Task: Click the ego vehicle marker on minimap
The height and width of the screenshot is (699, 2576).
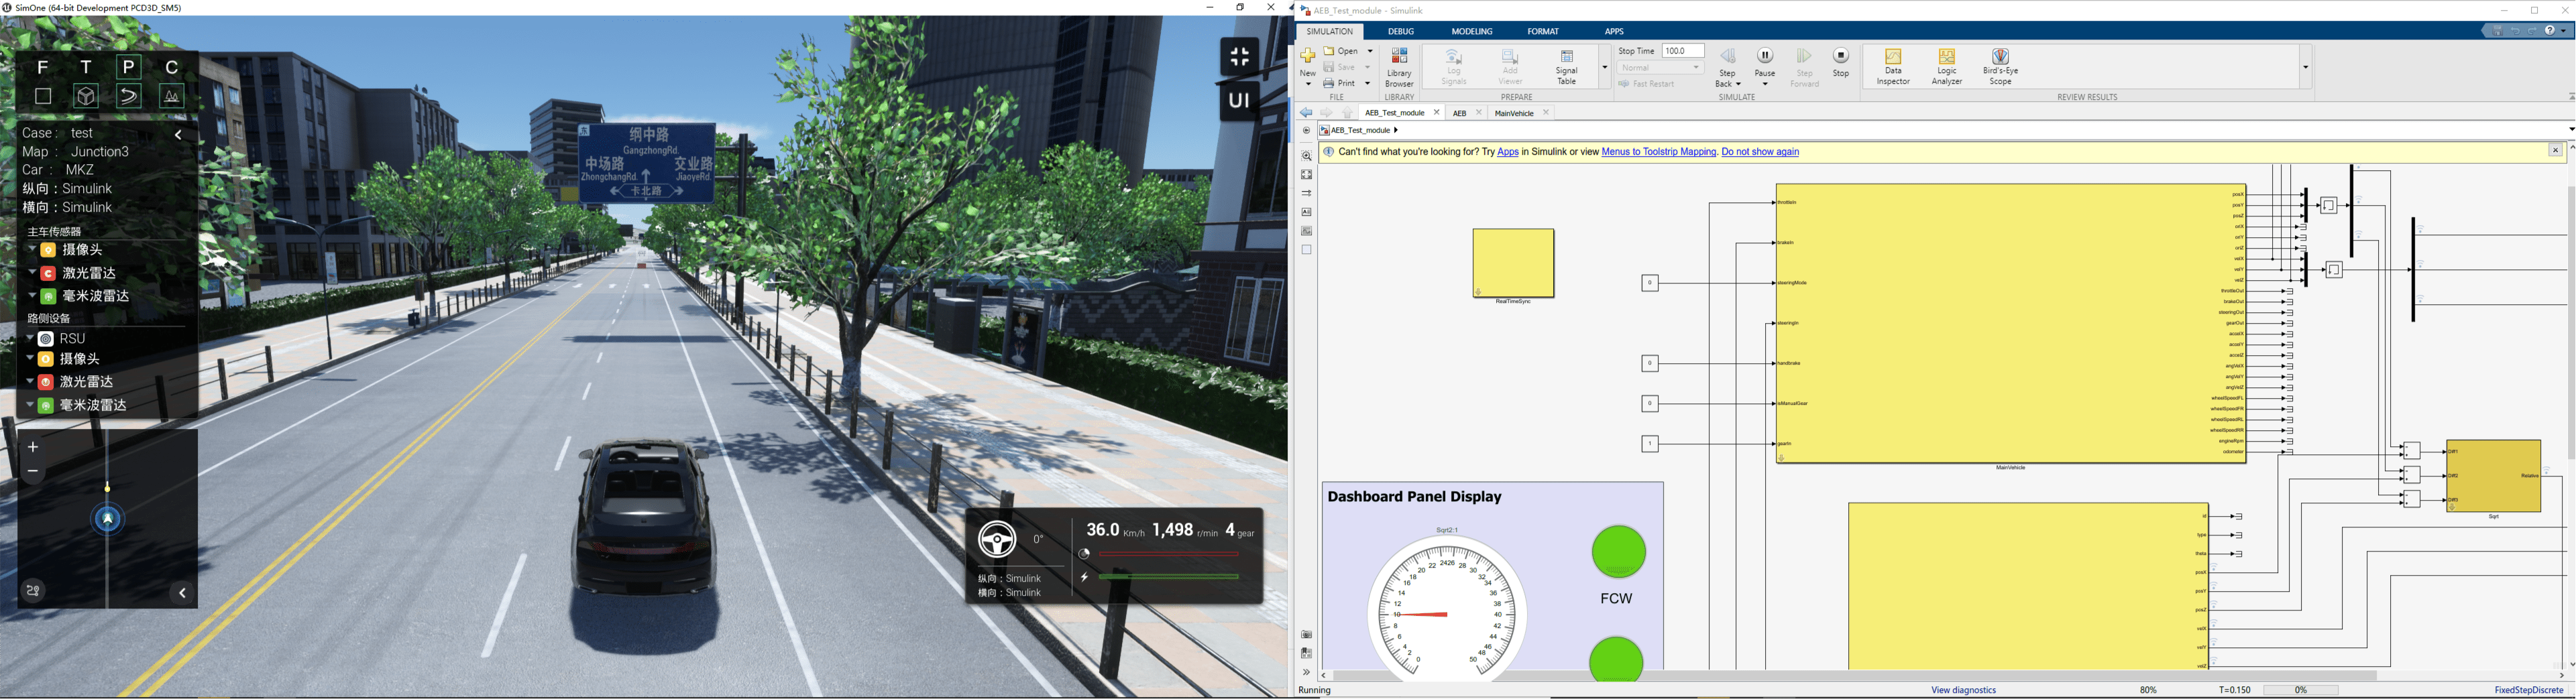Action: tap(108, 519)
